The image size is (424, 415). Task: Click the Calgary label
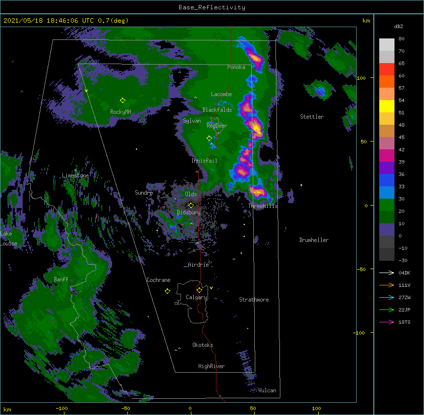click(x=197, y=297)
